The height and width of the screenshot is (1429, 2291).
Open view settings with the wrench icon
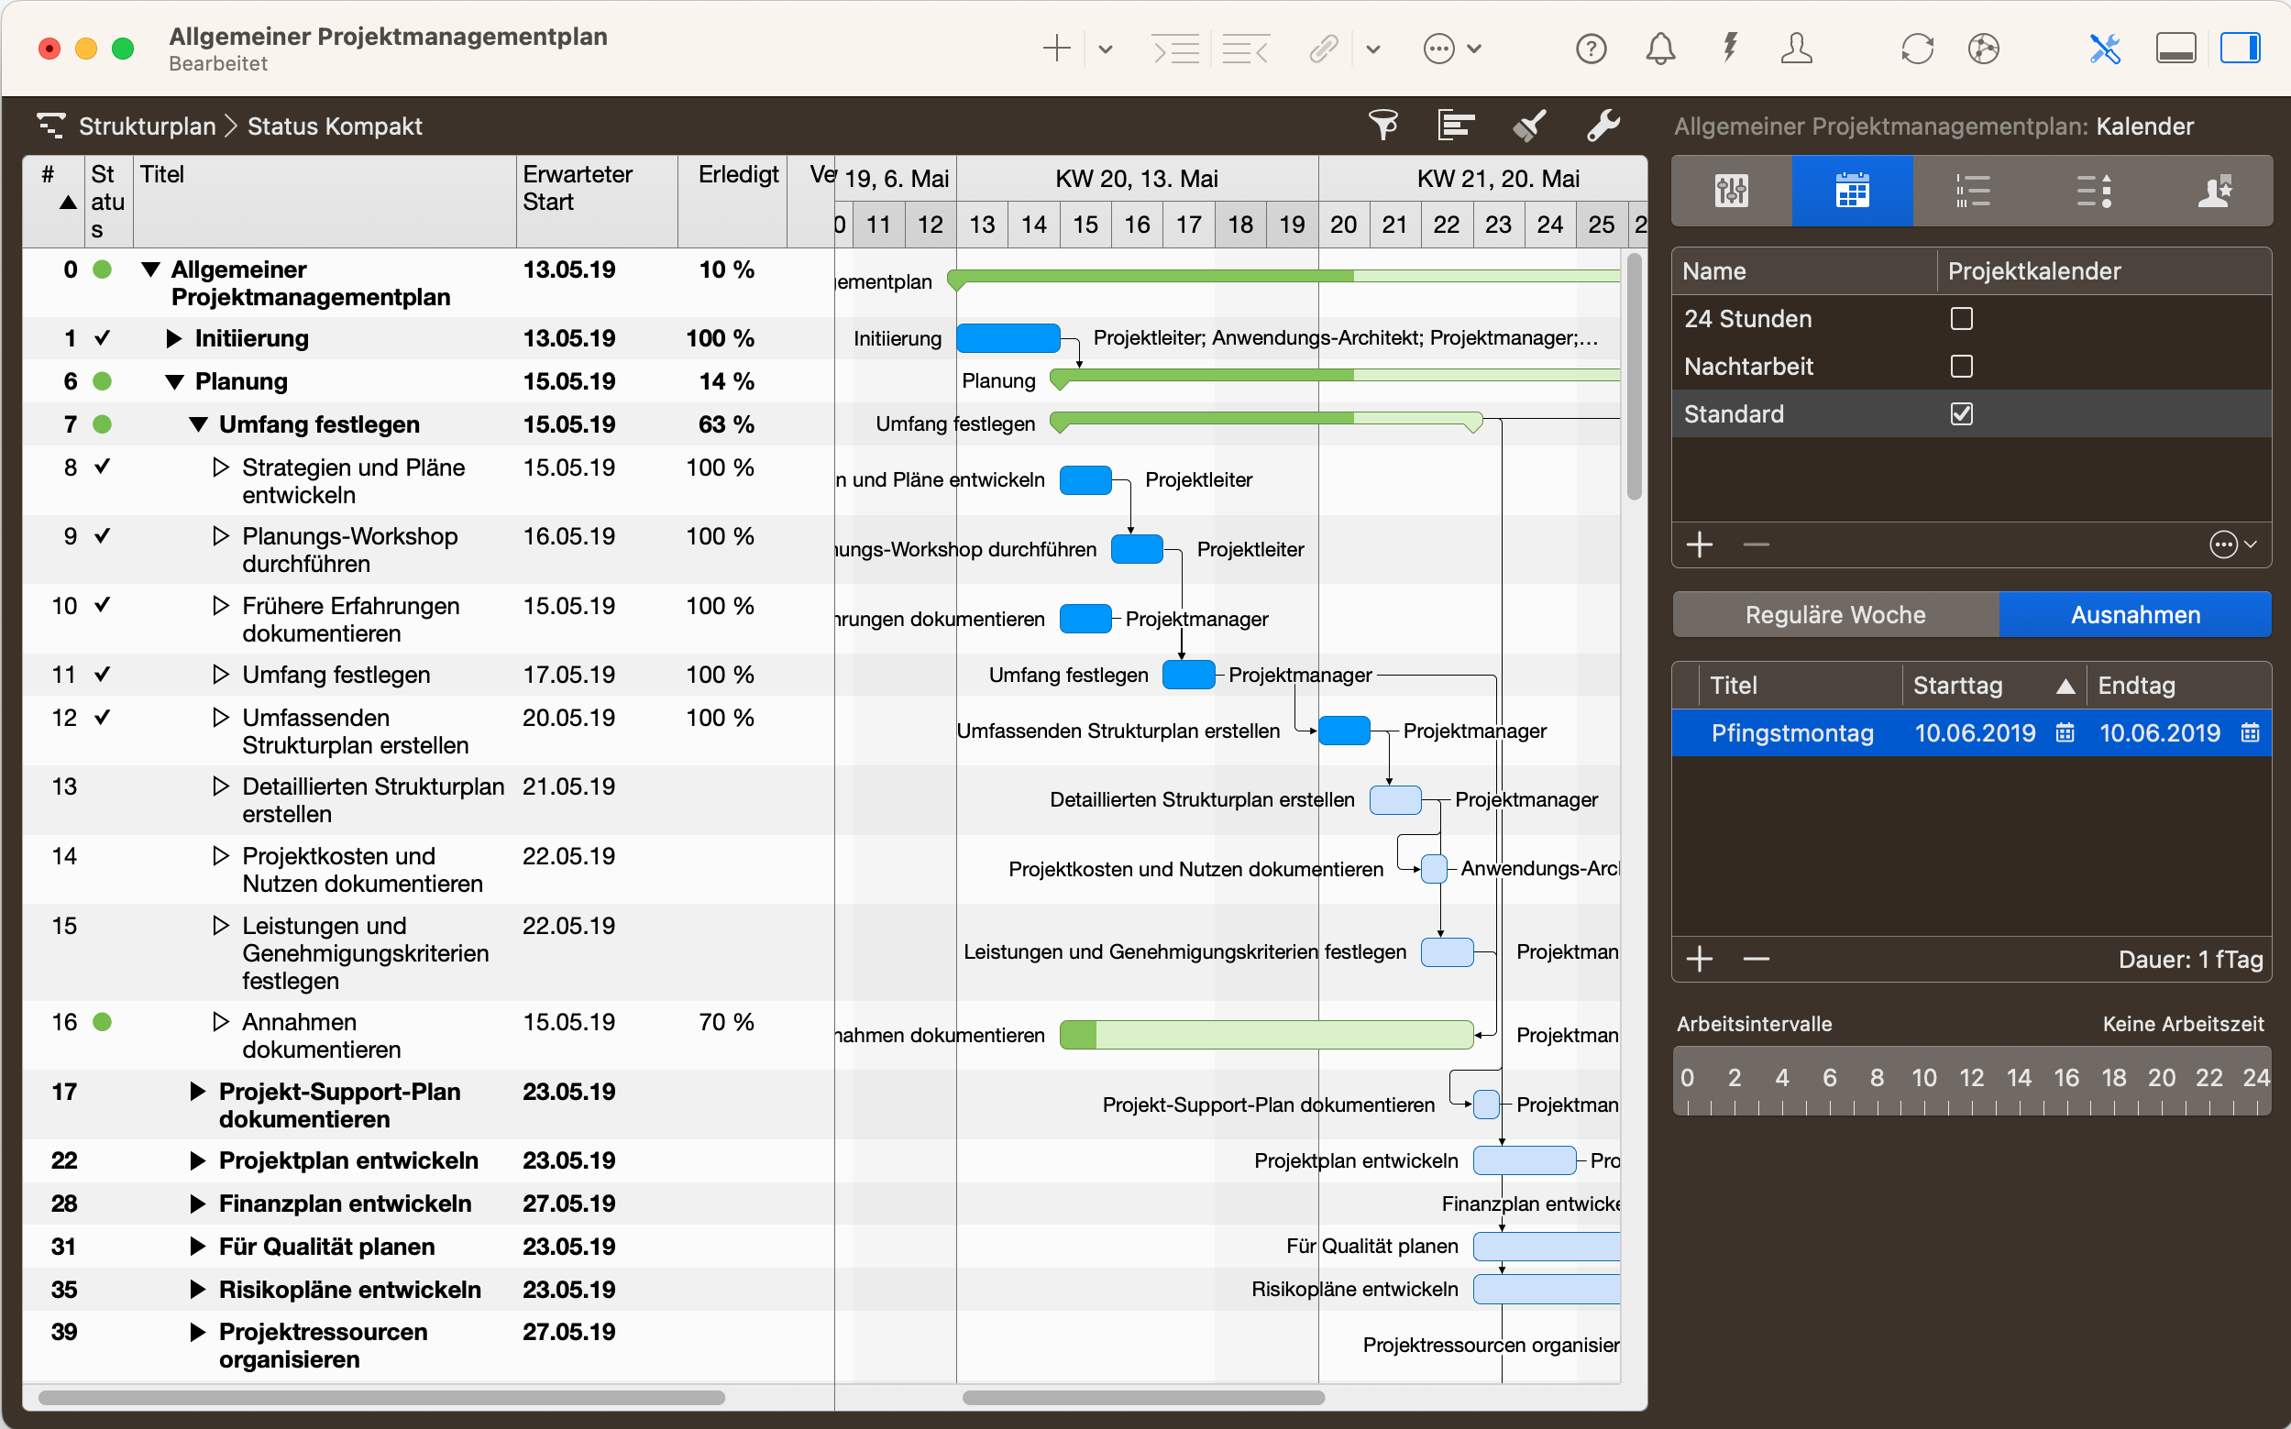tap(1604, 125)
